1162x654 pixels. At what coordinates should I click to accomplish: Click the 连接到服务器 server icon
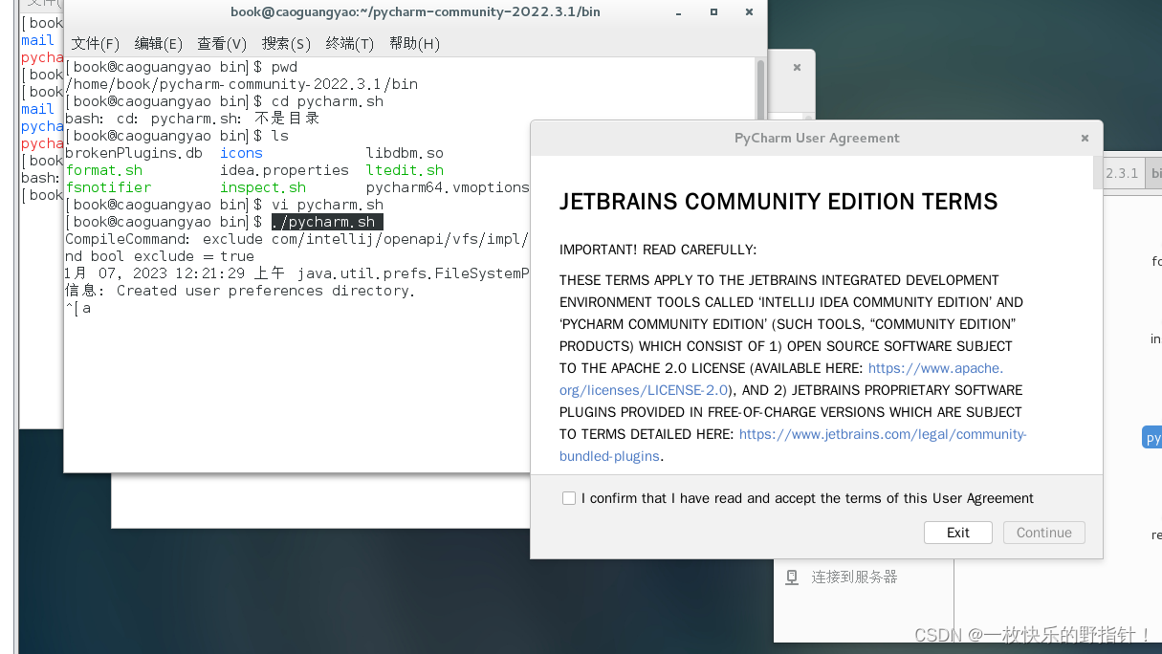[792, 577]
